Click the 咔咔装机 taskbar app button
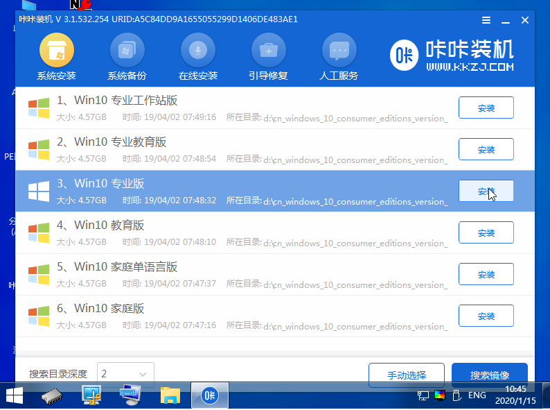This screenshot has height=410, width=550. (x=210, y=395)
